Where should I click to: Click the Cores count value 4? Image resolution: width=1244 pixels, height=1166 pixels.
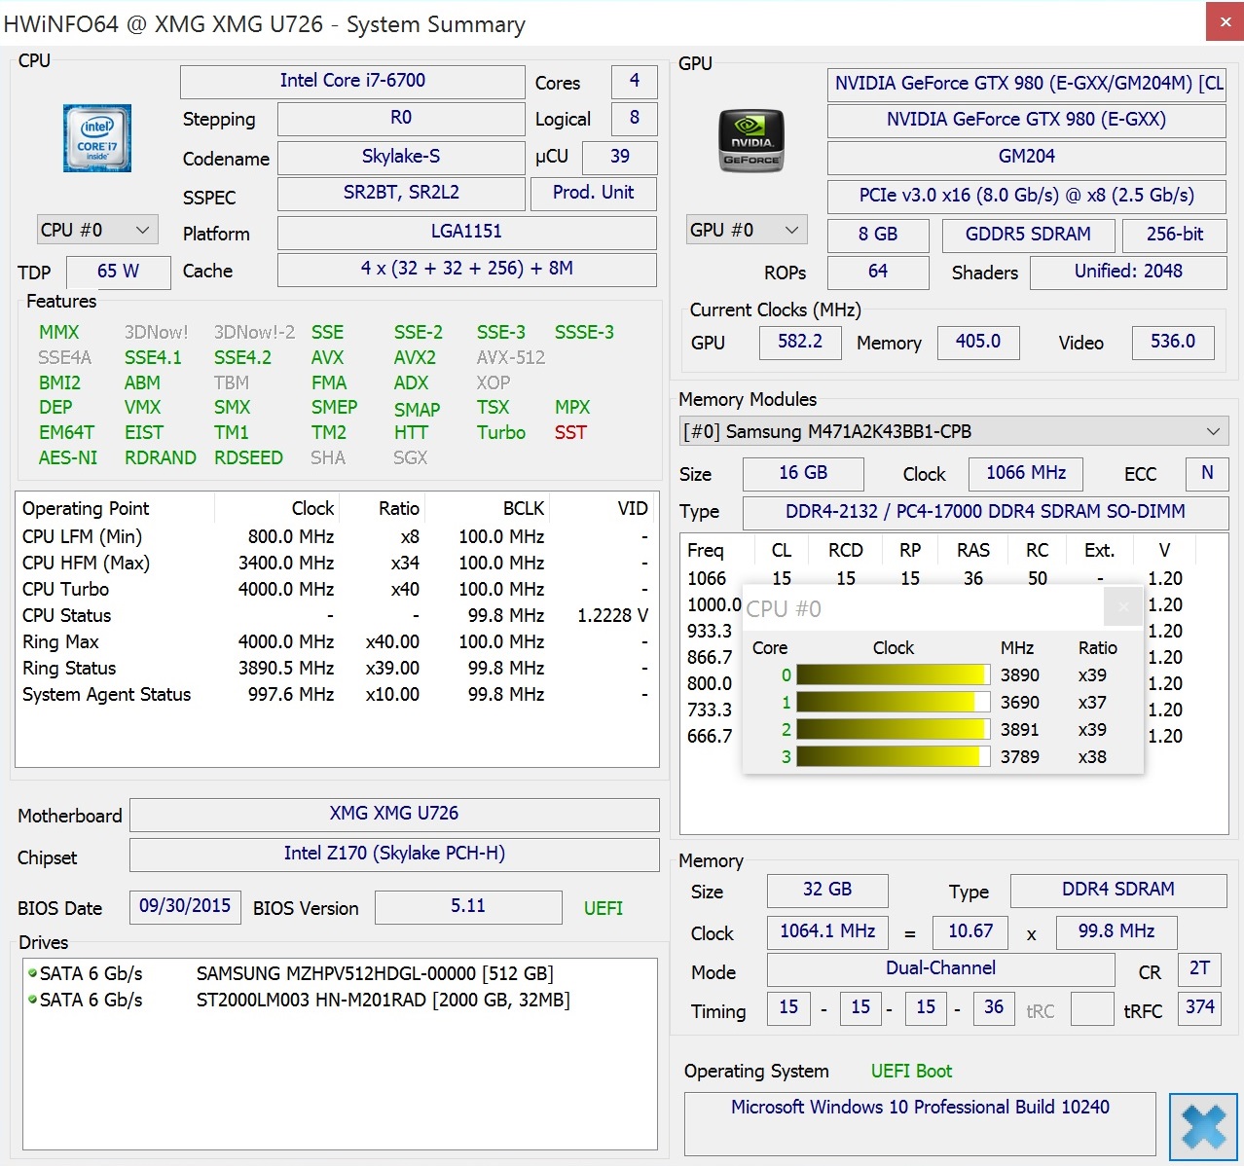(x=635, y=81)
